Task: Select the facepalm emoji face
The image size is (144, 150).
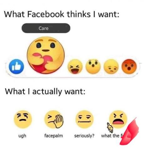Action: tap(54, 119)
